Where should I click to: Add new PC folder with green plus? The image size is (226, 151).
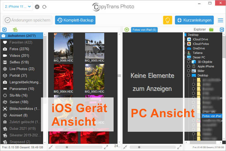(x=127, y=29)
